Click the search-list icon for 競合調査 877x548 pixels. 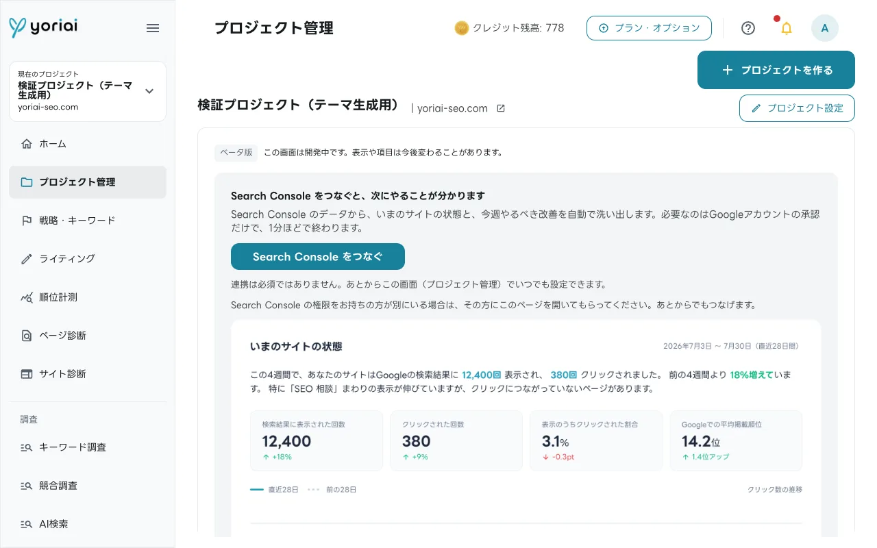tap(27, 486)
